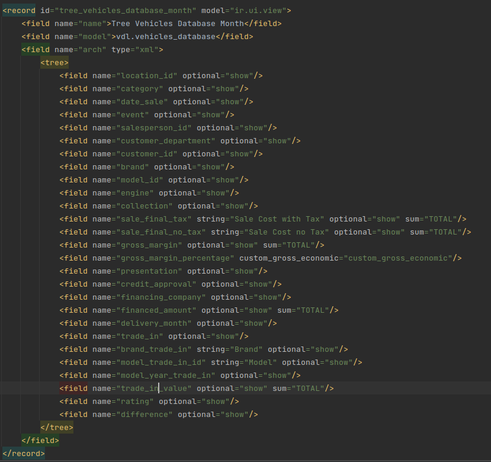Click the "delivery_month" field name
Screen dimensions: 491x462
154,323
